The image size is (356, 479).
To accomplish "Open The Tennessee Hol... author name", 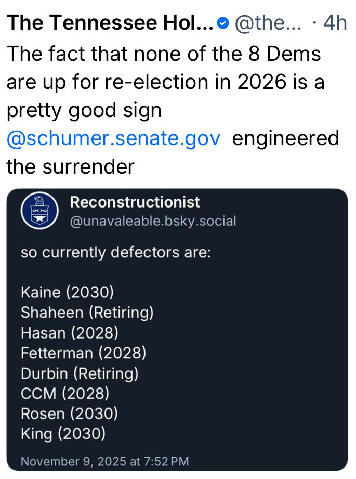I will coord(110,22).
